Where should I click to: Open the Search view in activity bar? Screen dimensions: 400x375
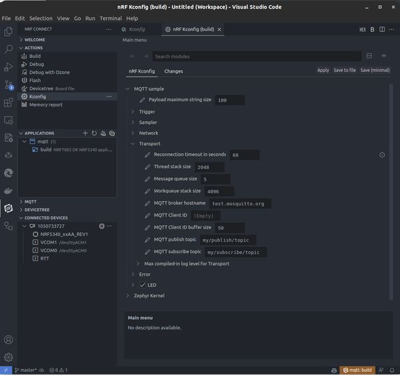[9, 49]
